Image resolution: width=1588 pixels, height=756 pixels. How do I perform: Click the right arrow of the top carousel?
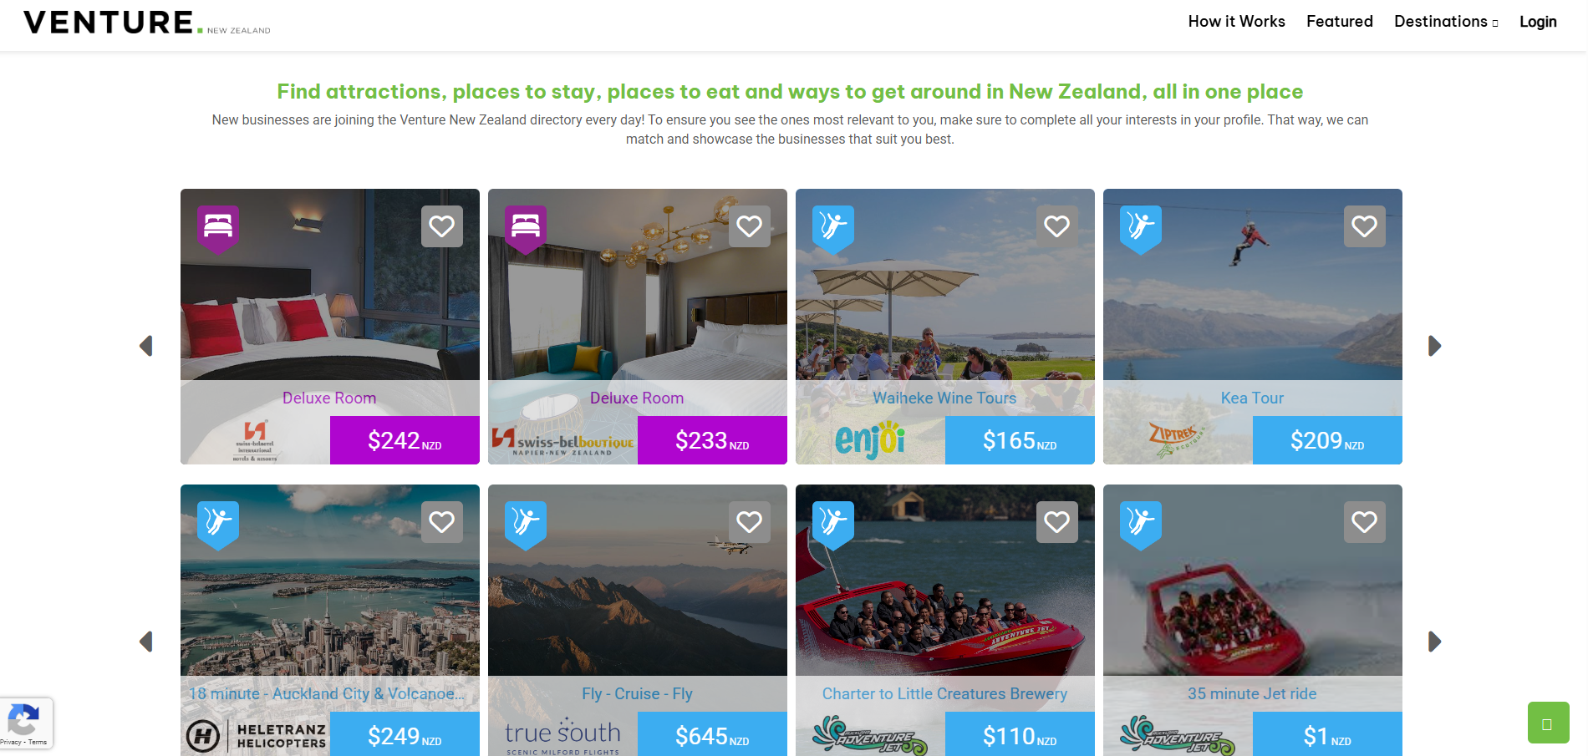(1435, 345)
